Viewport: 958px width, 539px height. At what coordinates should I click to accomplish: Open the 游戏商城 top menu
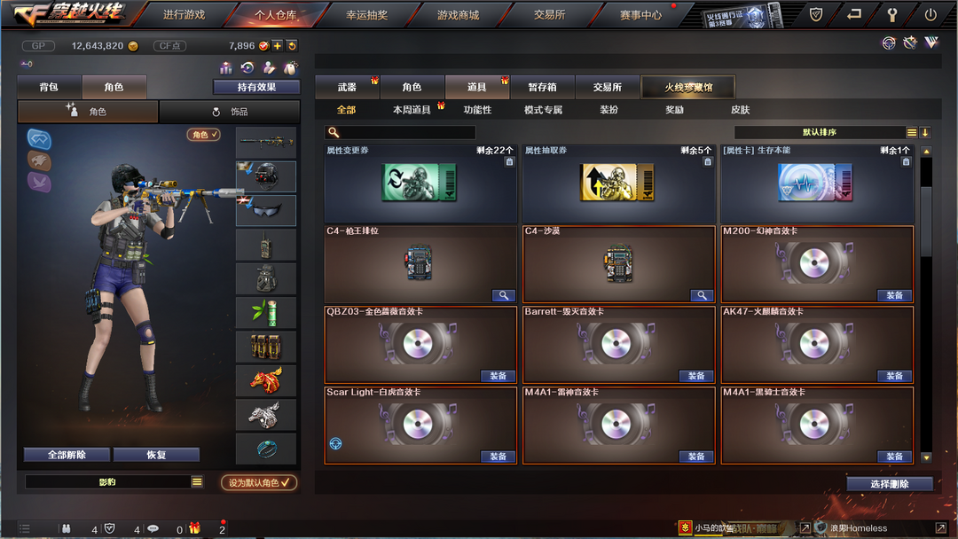point(459,15)
